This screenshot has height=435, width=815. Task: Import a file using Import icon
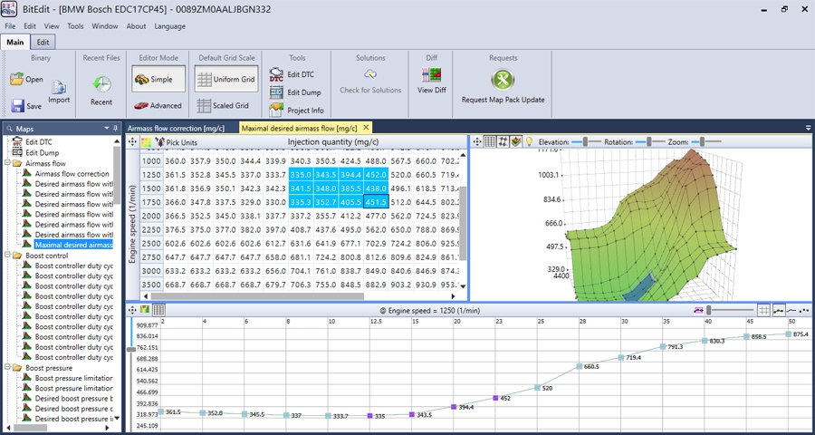[59, 89]
